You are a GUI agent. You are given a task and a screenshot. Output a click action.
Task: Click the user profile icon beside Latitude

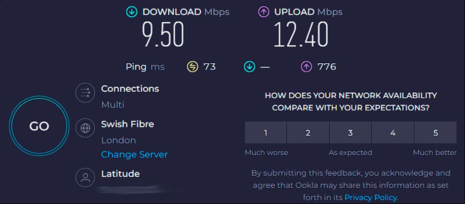click(x=85, y=177)
